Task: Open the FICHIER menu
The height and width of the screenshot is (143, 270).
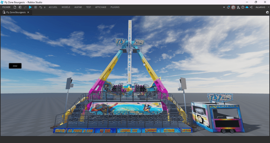Action: (6, 7)
